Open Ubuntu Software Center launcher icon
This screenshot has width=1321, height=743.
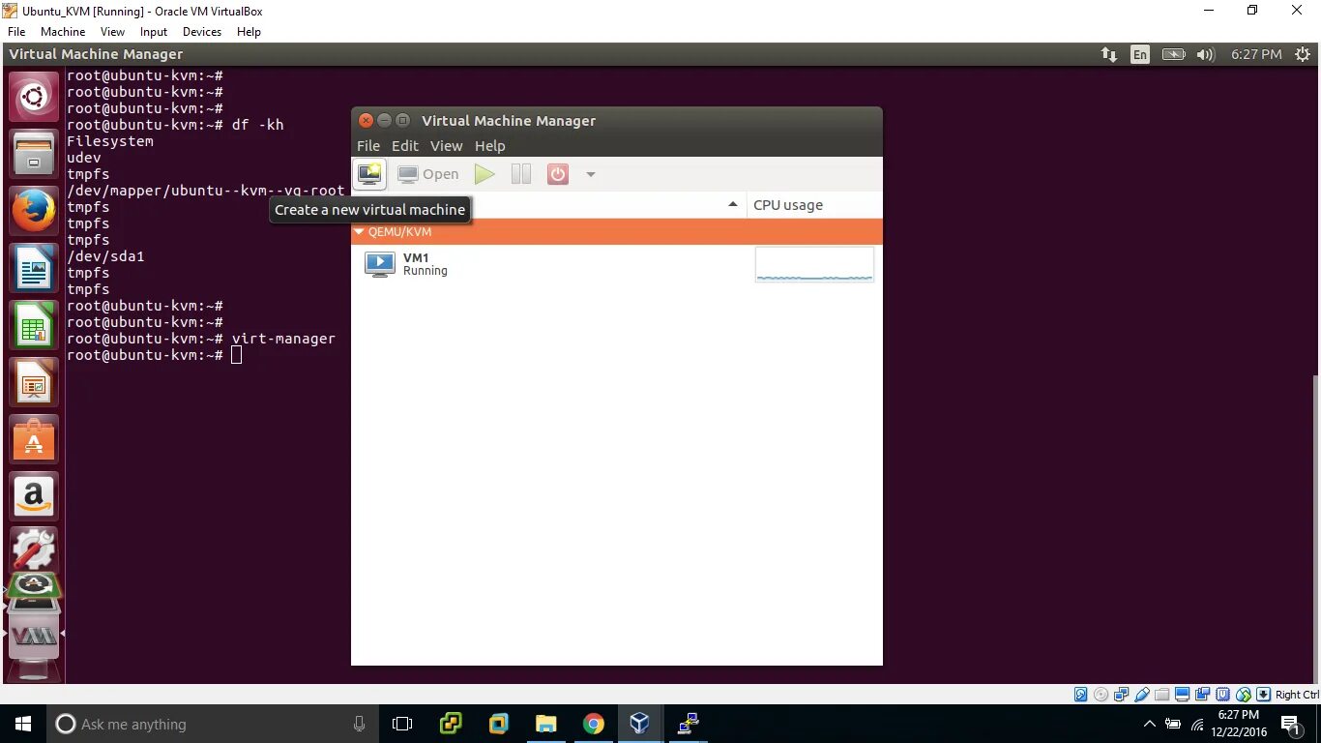34,439
